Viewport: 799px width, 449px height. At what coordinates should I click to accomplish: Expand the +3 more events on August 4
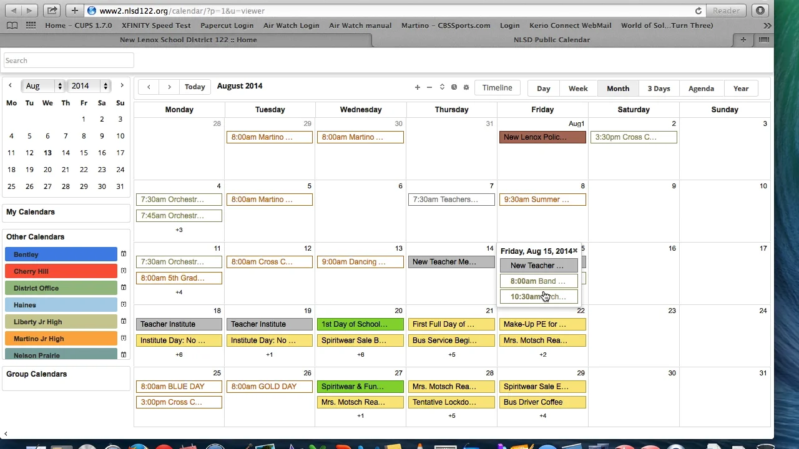pyautogui.click(x=179, y=230)
